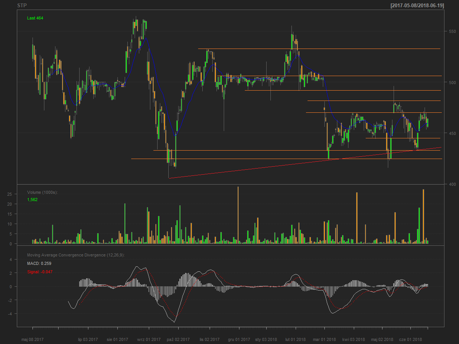Viewport: 459px width, 344px height.
Task: Click the volume axis label 25
Action: (x=10, y=194)
